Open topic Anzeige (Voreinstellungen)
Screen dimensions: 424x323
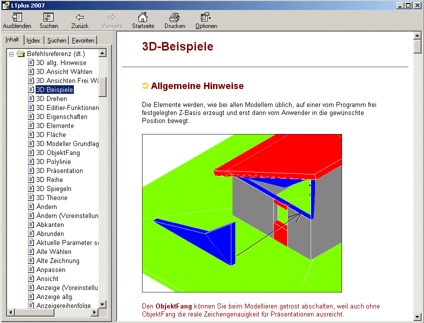click(67, 287)
